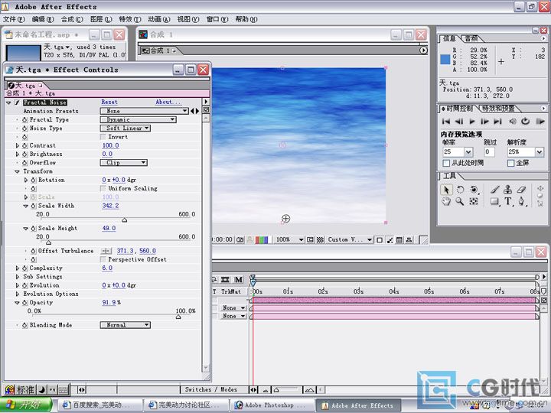
Task: Jump to first frame in Time Controls
Action: pyautogui.click(x=446, y=122)
